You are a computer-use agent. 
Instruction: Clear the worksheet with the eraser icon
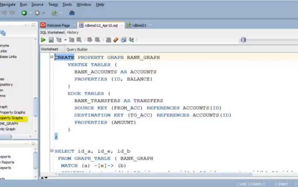pyautogui.click(x=116, y=40)
